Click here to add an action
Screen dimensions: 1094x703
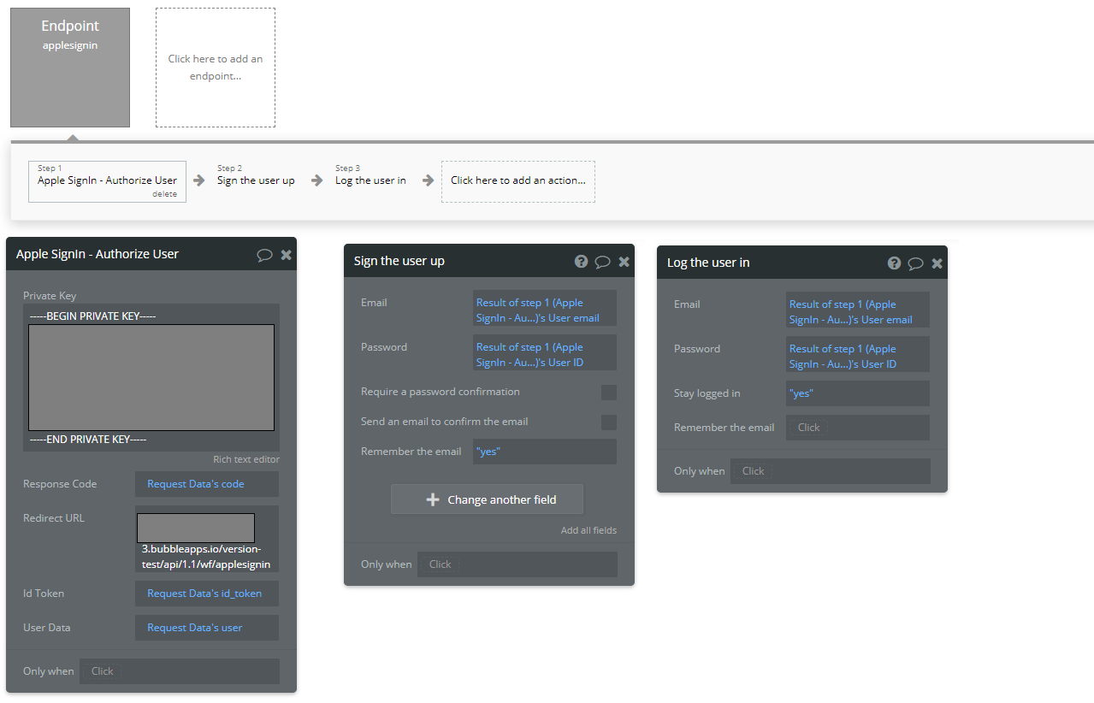(x=518, y=181)
